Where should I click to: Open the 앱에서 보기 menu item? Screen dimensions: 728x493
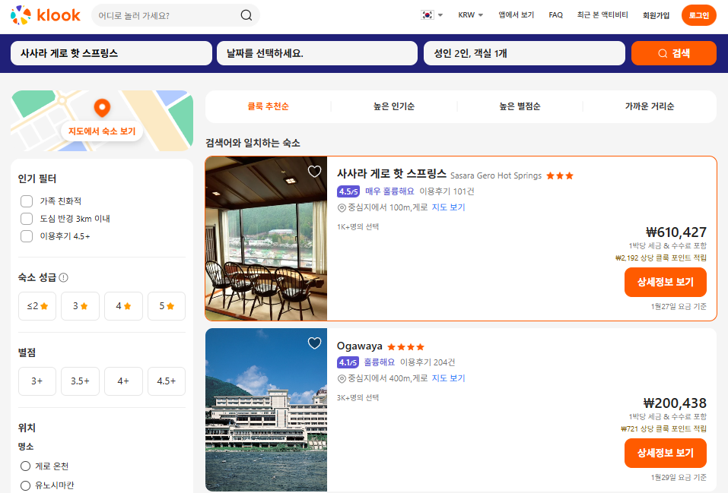(x=517, y=15)
